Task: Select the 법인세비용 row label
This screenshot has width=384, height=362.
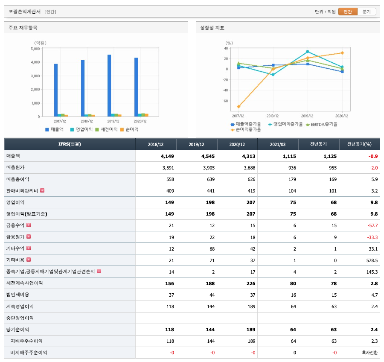Action: coord(17,295)
